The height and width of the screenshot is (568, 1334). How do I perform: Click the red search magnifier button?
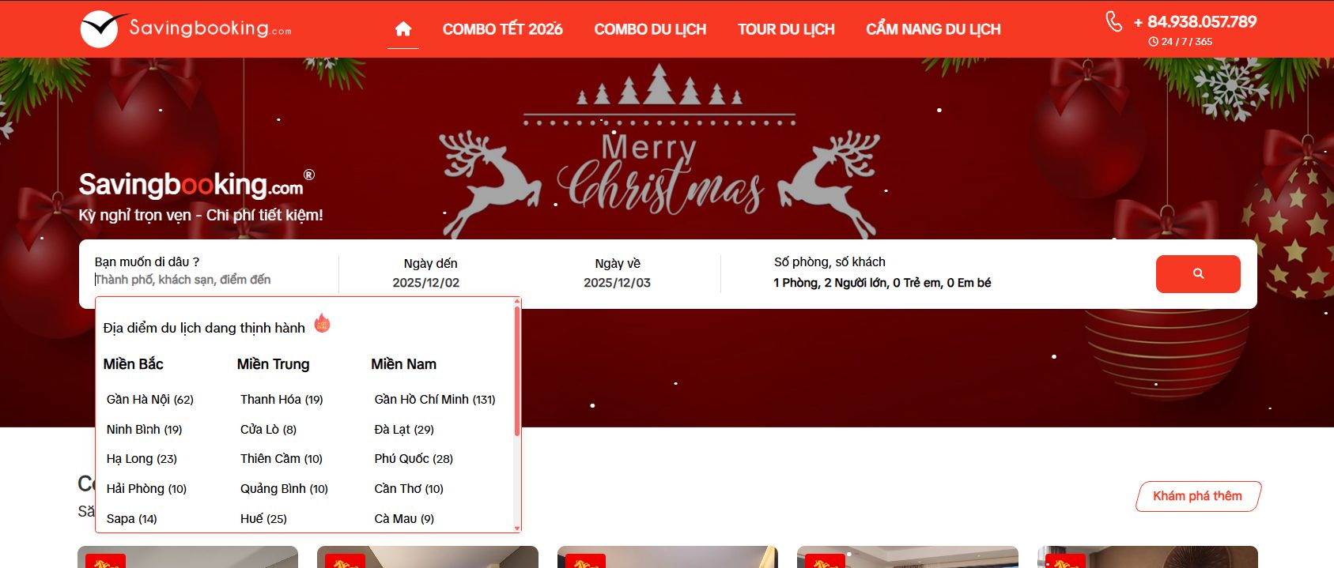(1198, 274)
